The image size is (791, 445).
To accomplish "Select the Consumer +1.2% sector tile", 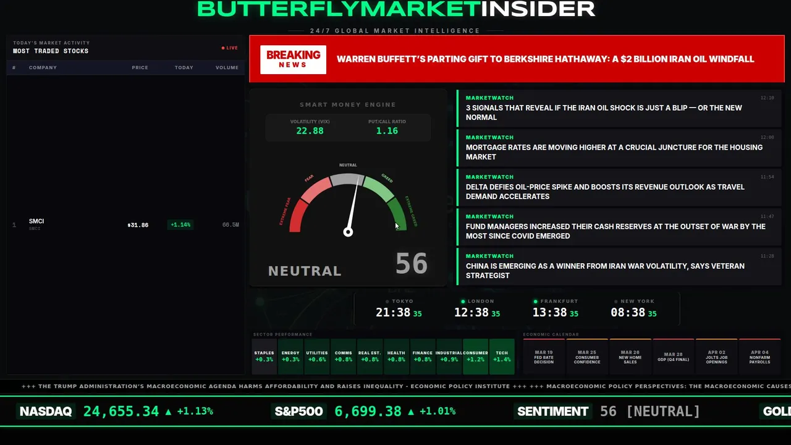I will pyautogui.click(x=475, y=357).
